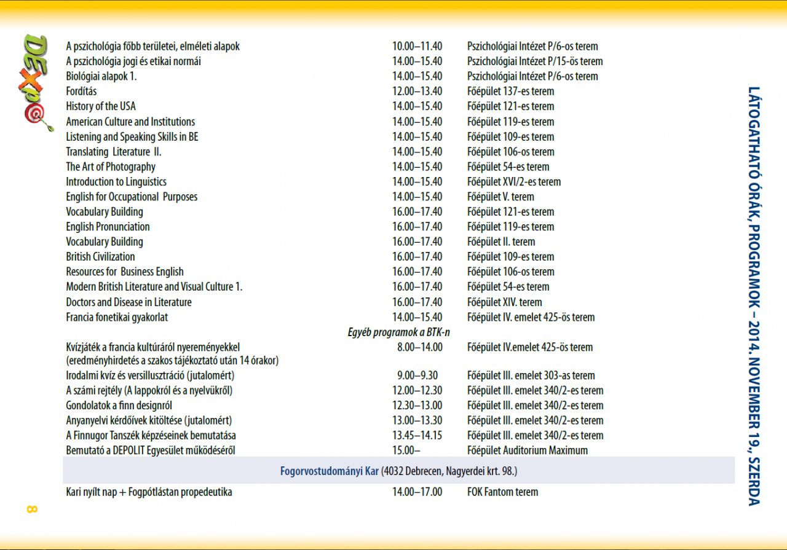
Task: Select "Irodalmi kvíz és versillusztráció (jutalomért)"
Action: [x=150, y=375]
